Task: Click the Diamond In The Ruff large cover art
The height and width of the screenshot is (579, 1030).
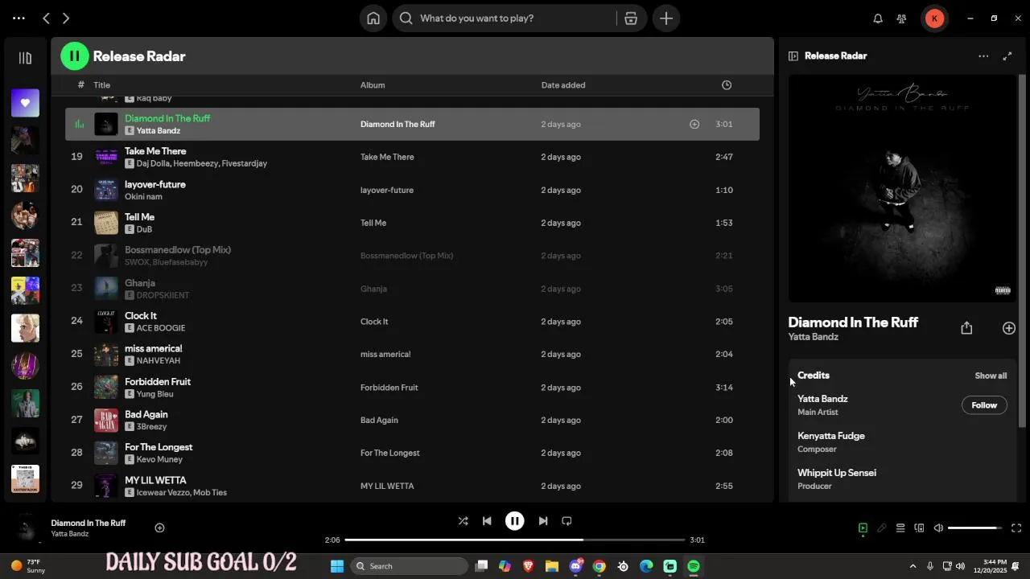Action: point(902,189)
